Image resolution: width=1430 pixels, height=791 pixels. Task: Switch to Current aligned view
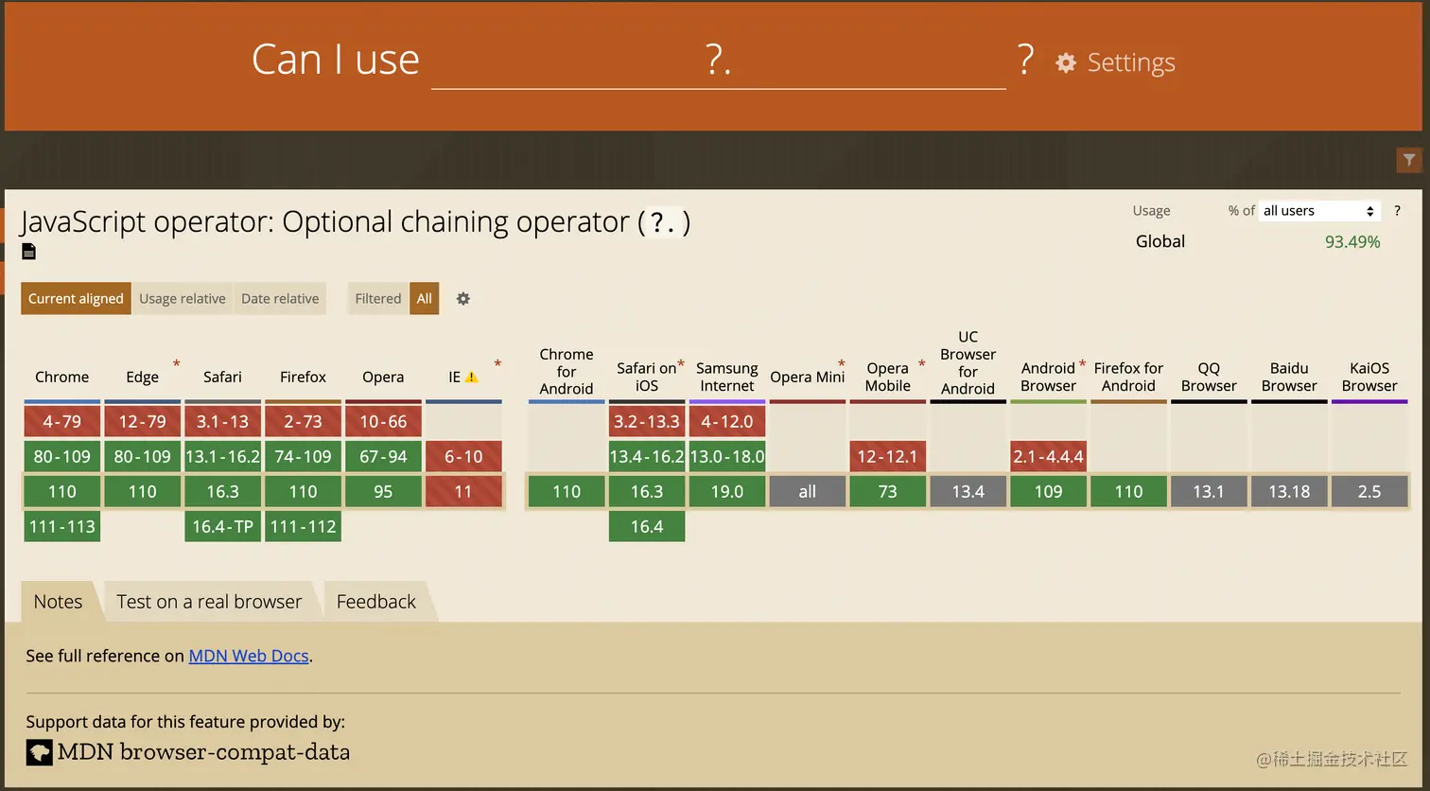(x=76, y=298)
